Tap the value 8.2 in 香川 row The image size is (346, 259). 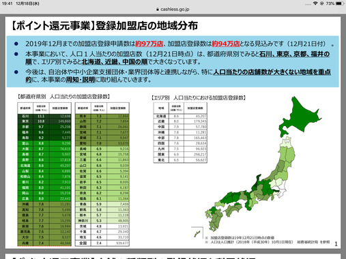pyautogui.click(x=41, y=182)
